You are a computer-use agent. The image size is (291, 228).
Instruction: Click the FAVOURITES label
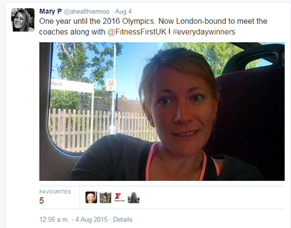click(55, 192)
